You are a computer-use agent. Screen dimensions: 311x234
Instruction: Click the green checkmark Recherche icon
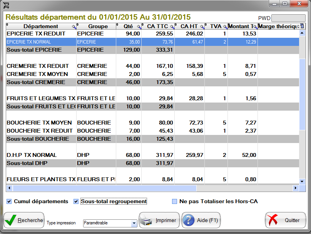(x=10, y=221)
